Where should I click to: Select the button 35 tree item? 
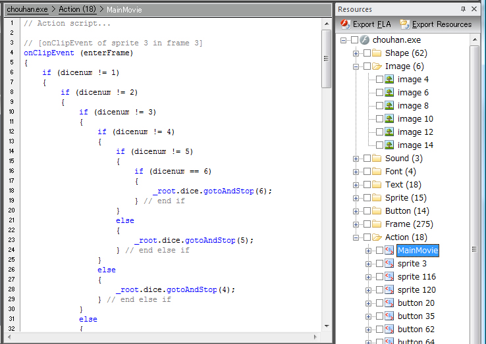click(416, 316)
